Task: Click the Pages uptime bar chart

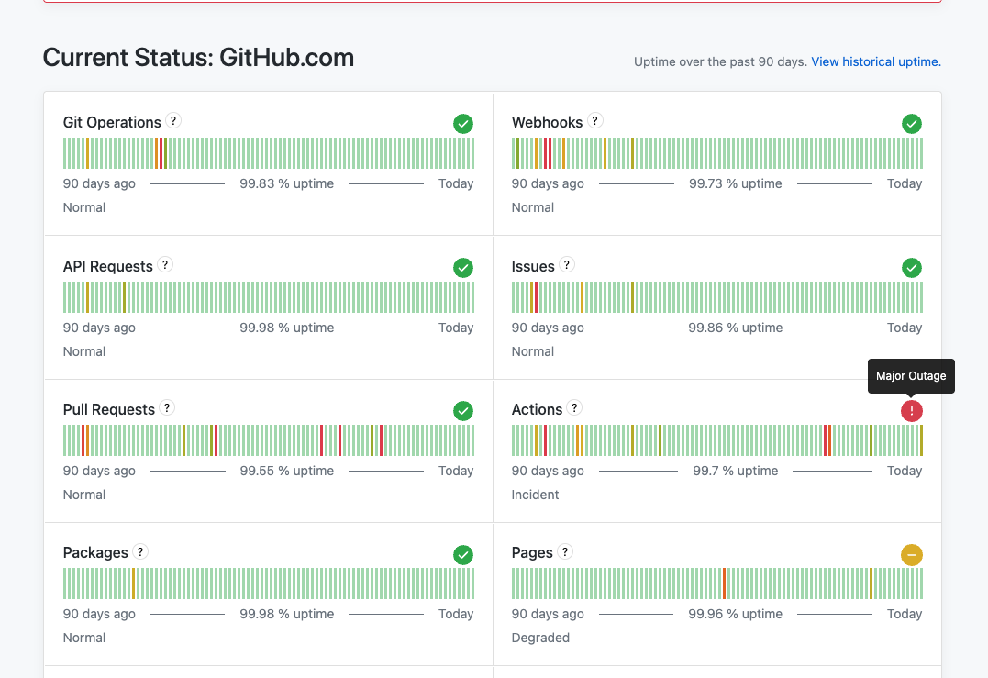Action: point(717,584)
